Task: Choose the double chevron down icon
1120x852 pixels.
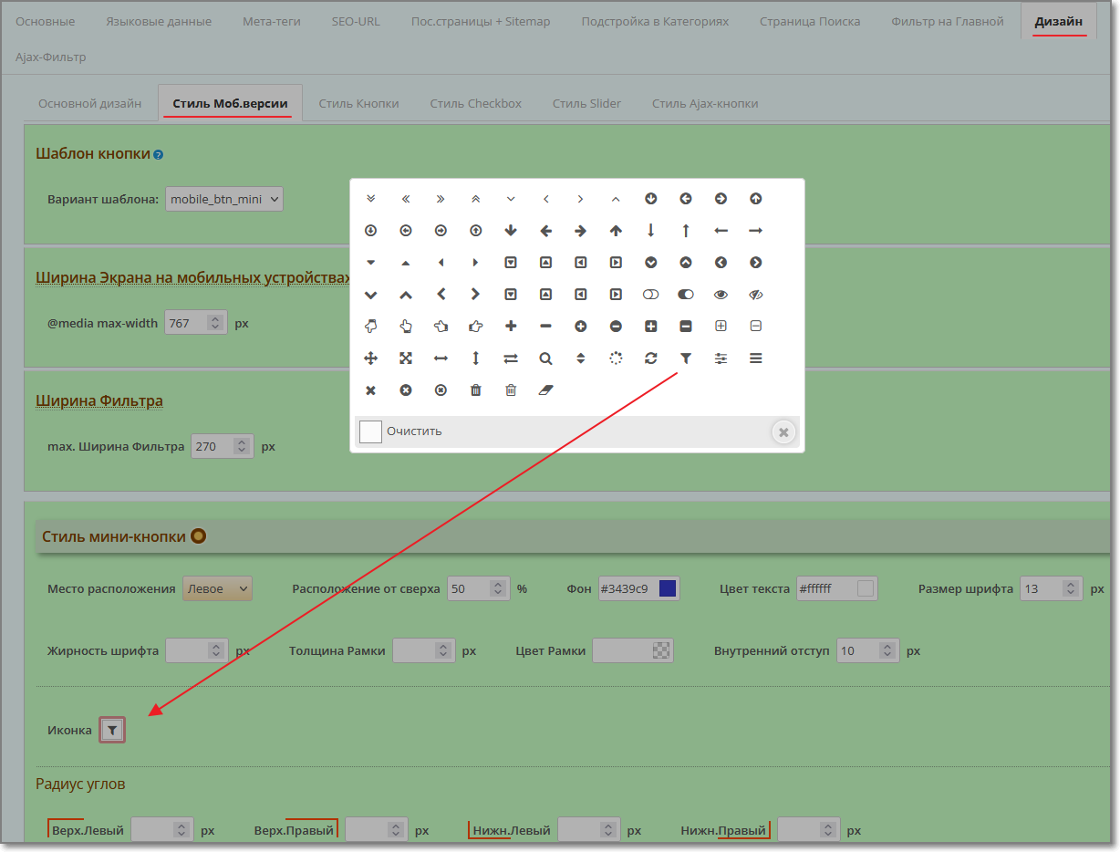Action: (370, 199)
